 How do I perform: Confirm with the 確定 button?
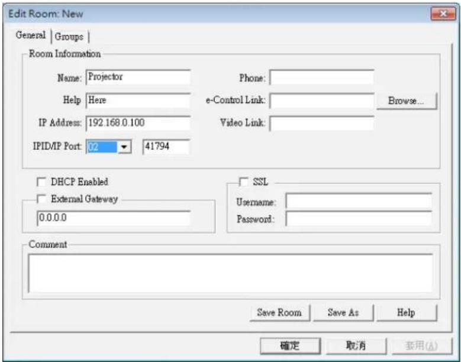pos(290,346)
